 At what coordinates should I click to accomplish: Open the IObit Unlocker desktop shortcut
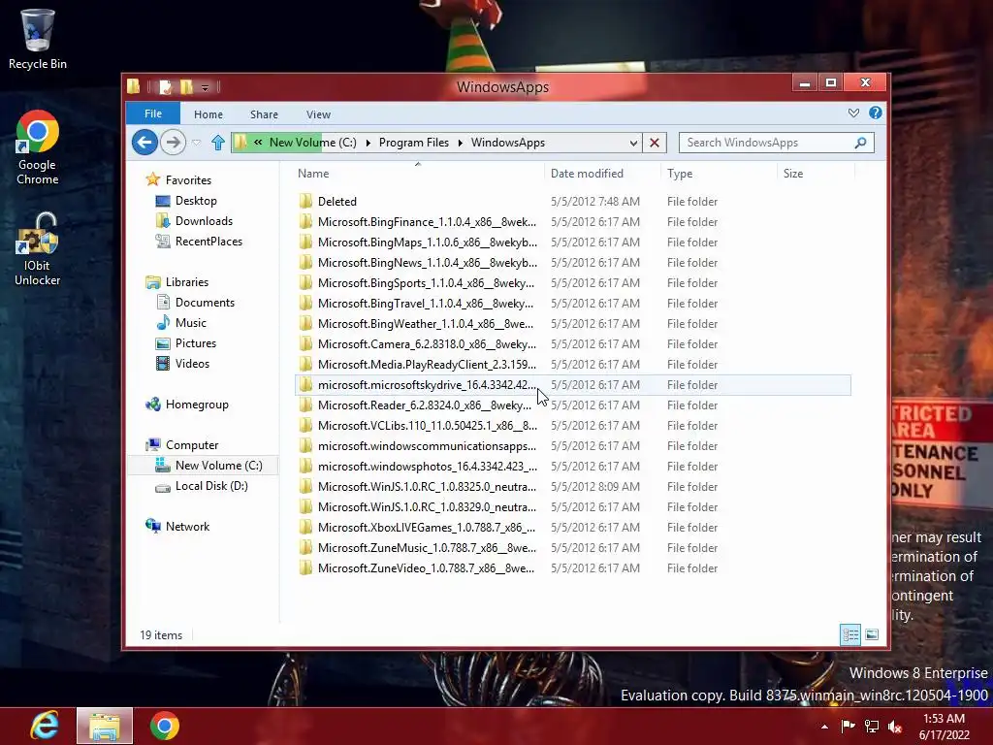pyautogui.click(x=38, y=249)
